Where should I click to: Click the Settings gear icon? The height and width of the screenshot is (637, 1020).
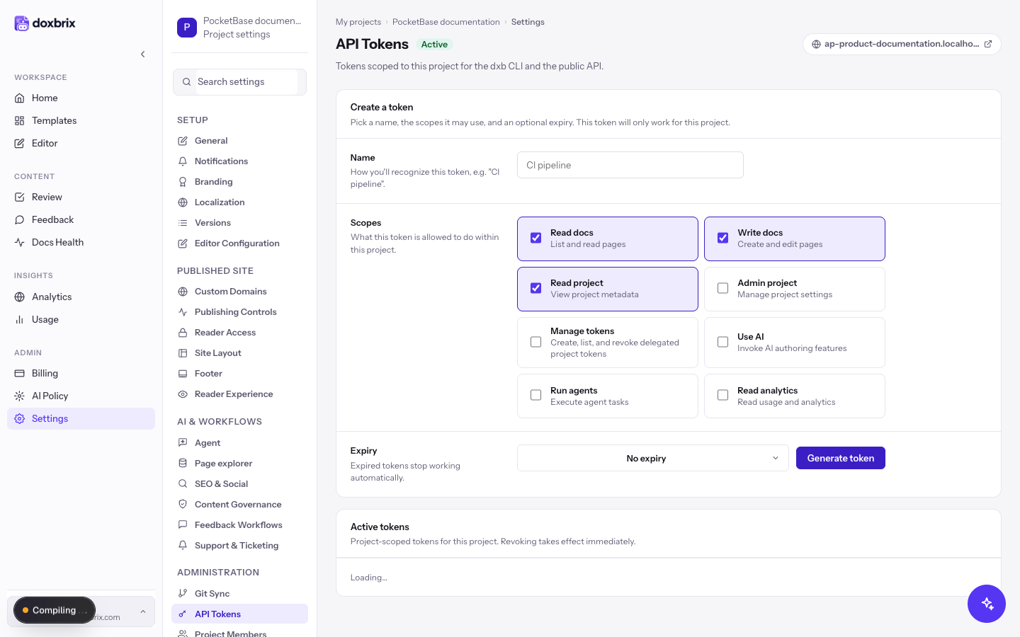[x=20, y=418]
